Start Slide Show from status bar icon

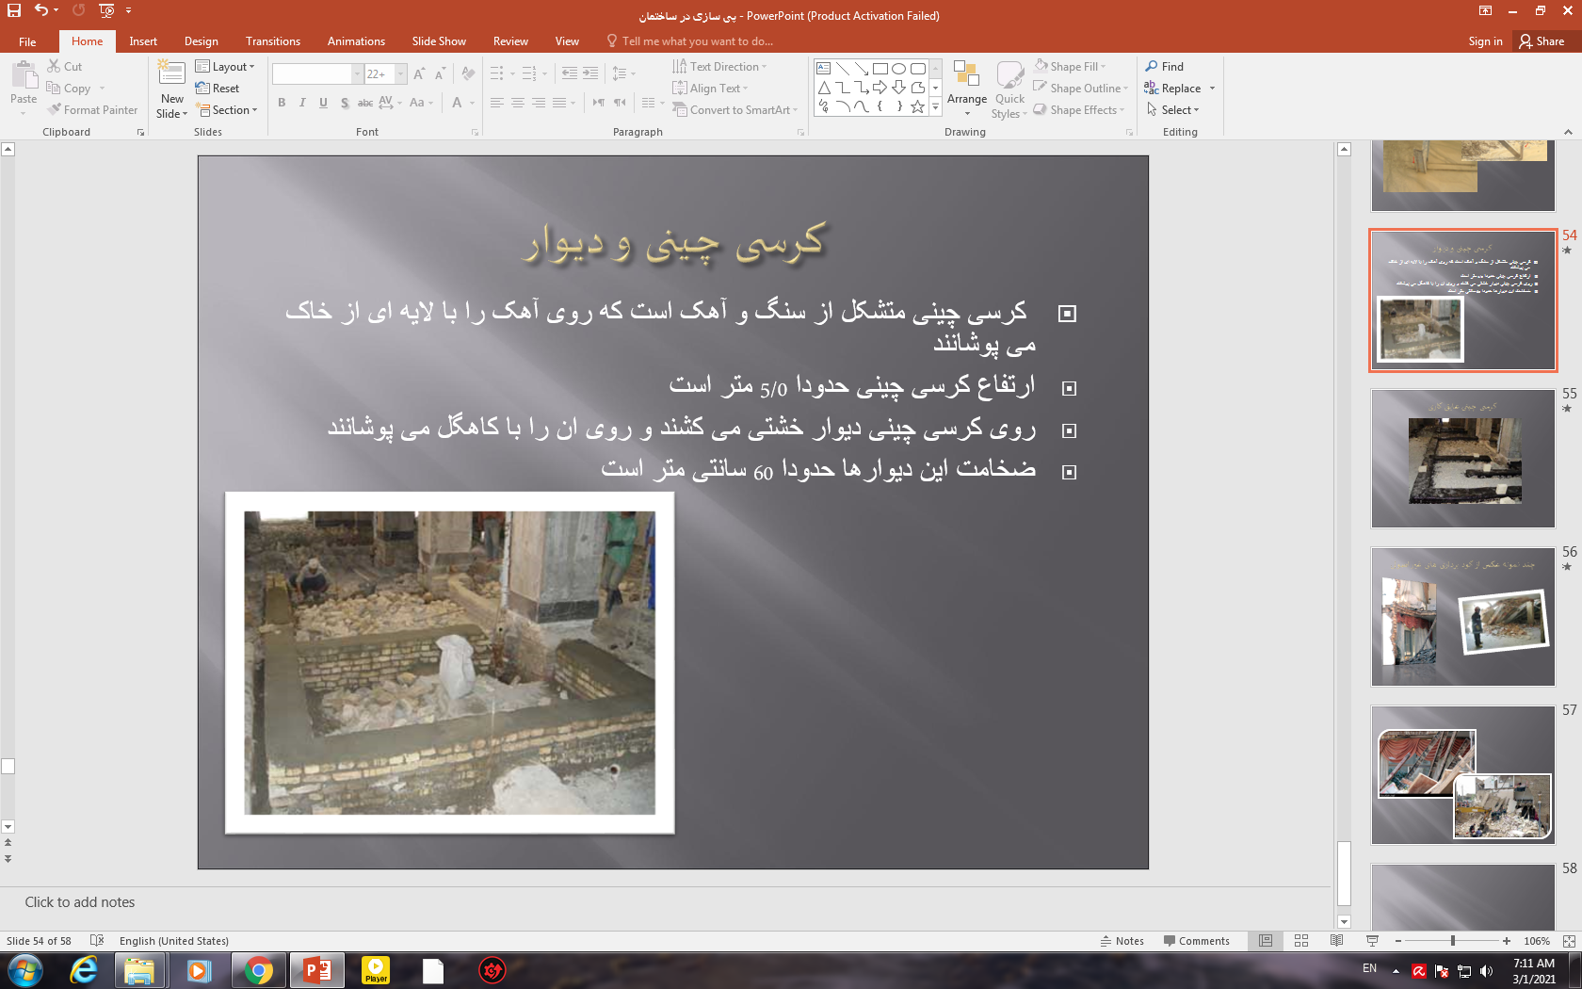click(x=1372, y=941)
